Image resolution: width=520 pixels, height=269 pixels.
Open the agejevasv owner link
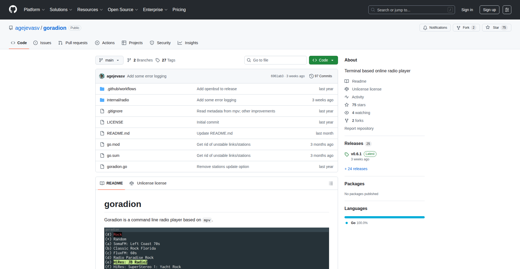27,28
